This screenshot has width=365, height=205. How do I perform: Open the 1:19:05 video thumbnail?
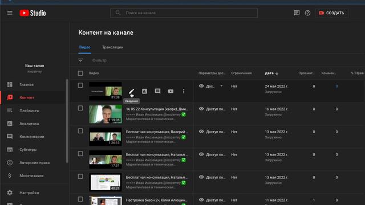106,114
